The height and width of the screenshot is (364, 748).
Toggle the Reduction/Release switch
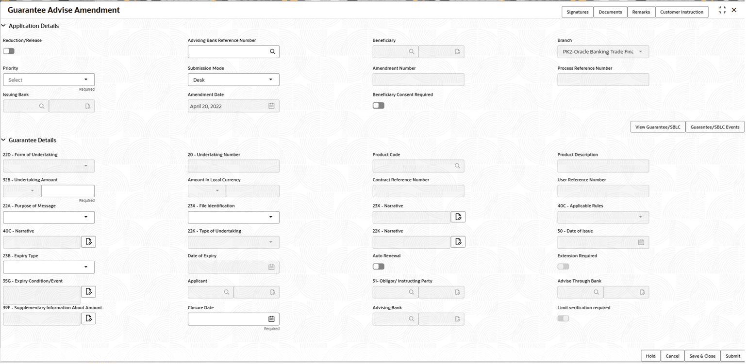(8, 50)
